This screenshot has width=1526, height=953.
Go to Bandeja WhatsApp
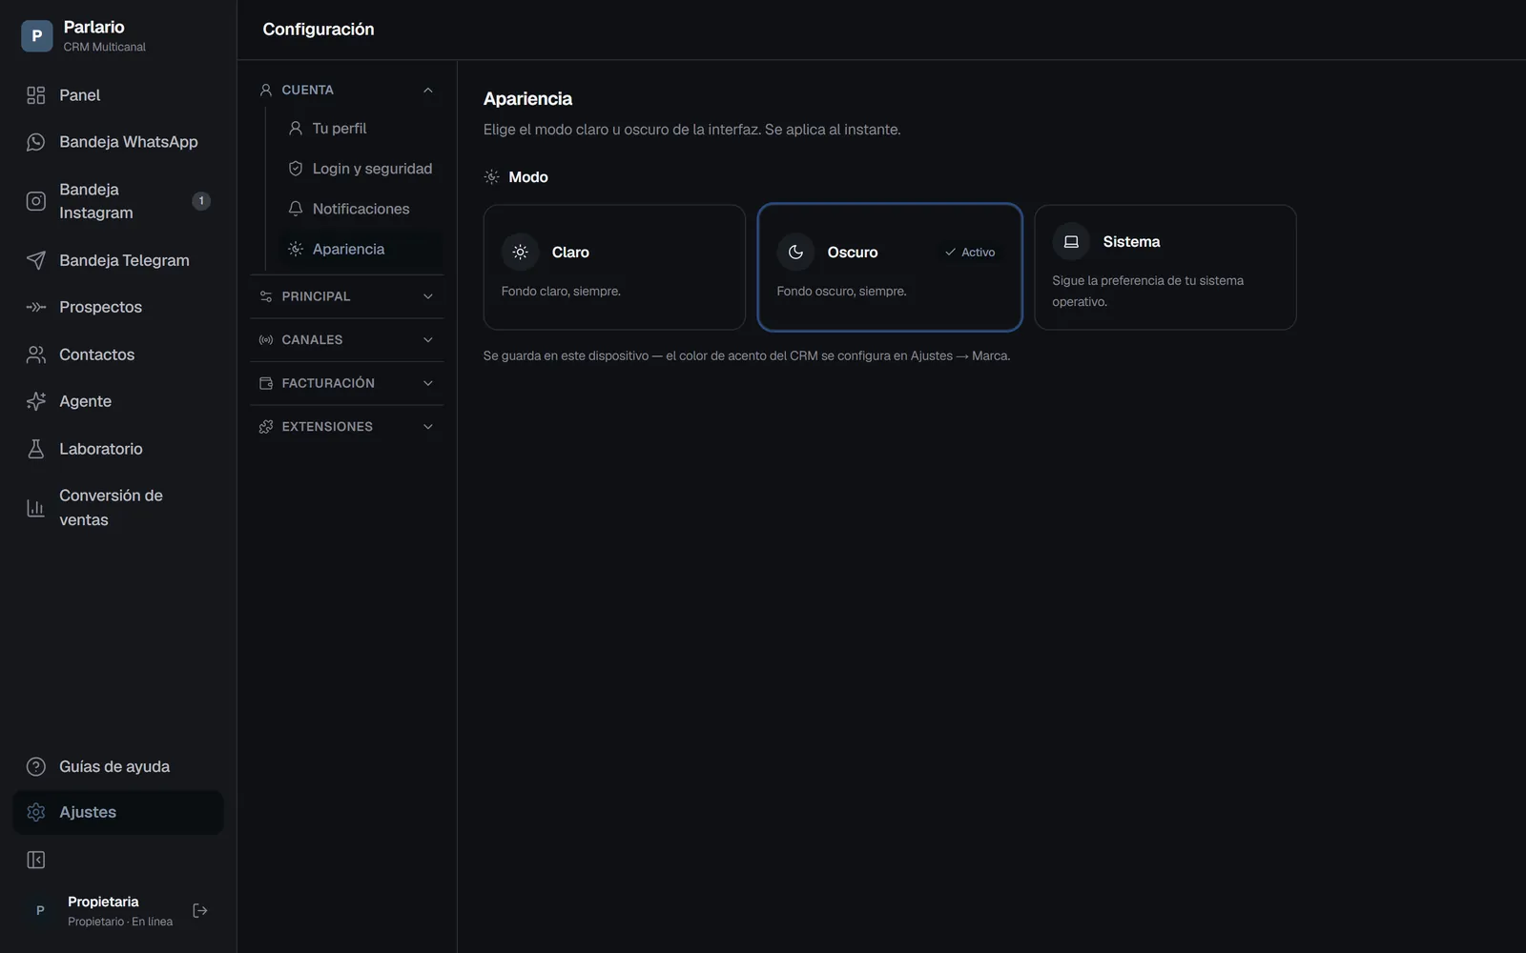(x=118, y=142)
